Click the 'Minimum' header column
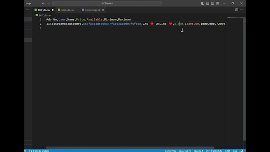 click(x=110, y=19)
